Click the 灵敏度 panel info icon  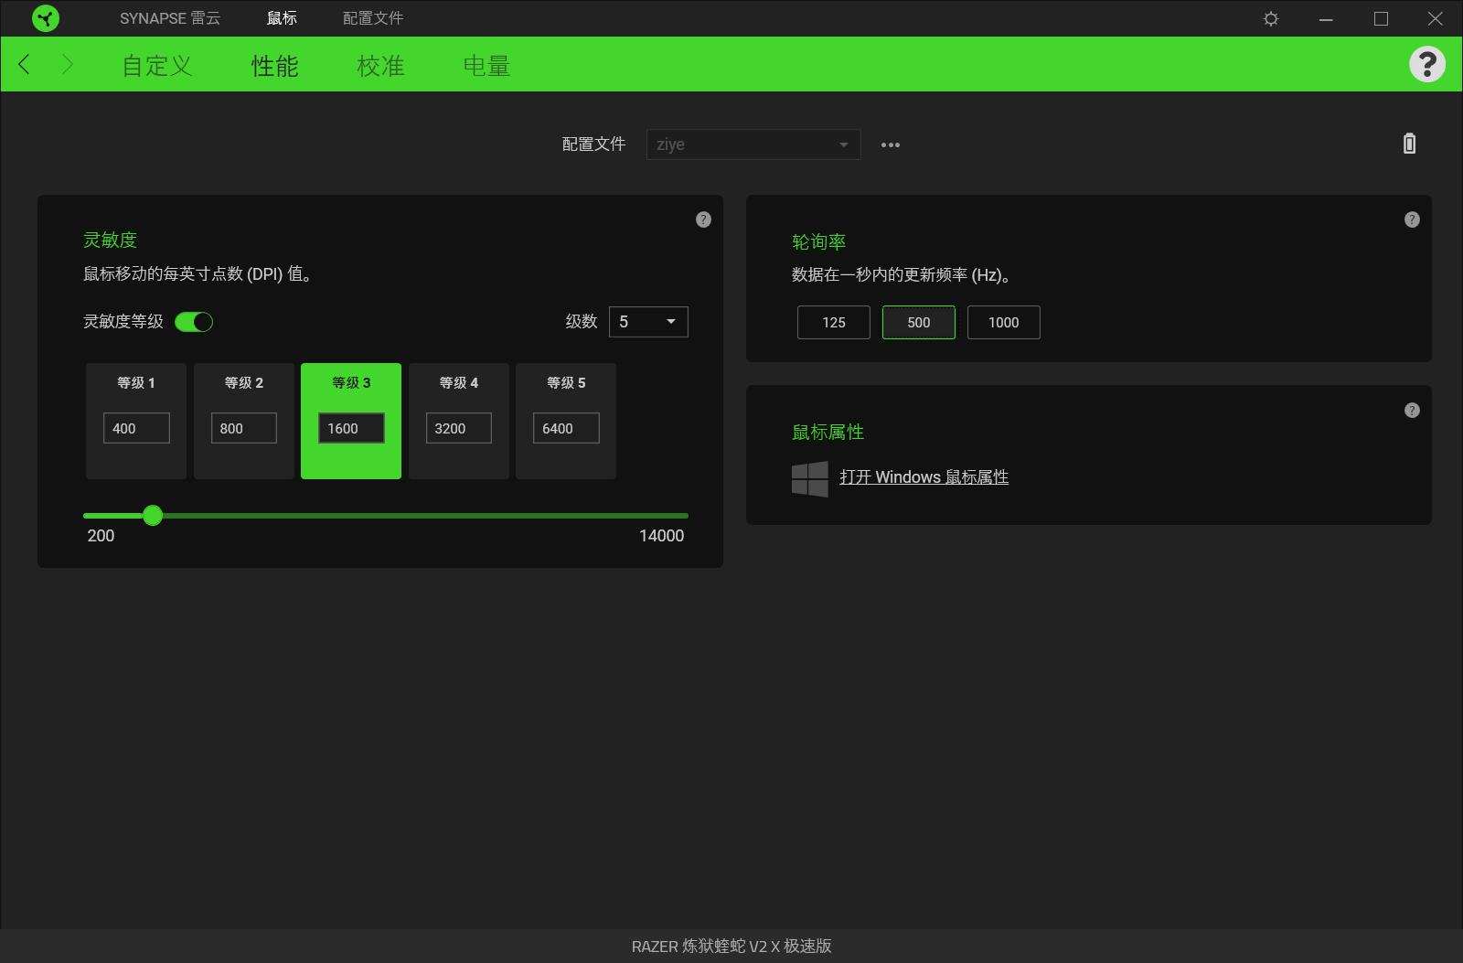click(x=703, y=219)
